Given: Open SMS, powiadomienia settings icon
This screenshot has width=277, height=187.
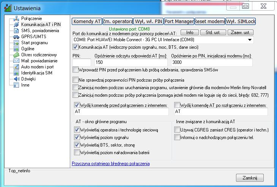Looking at the screenshot, I should [16, 31].
